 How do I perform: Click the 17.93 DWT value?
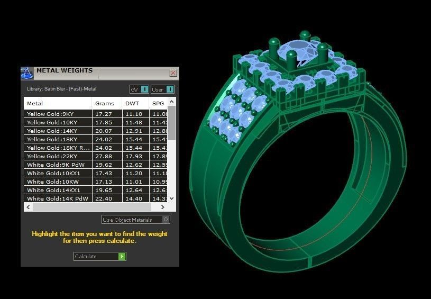[x=134, y=156]
